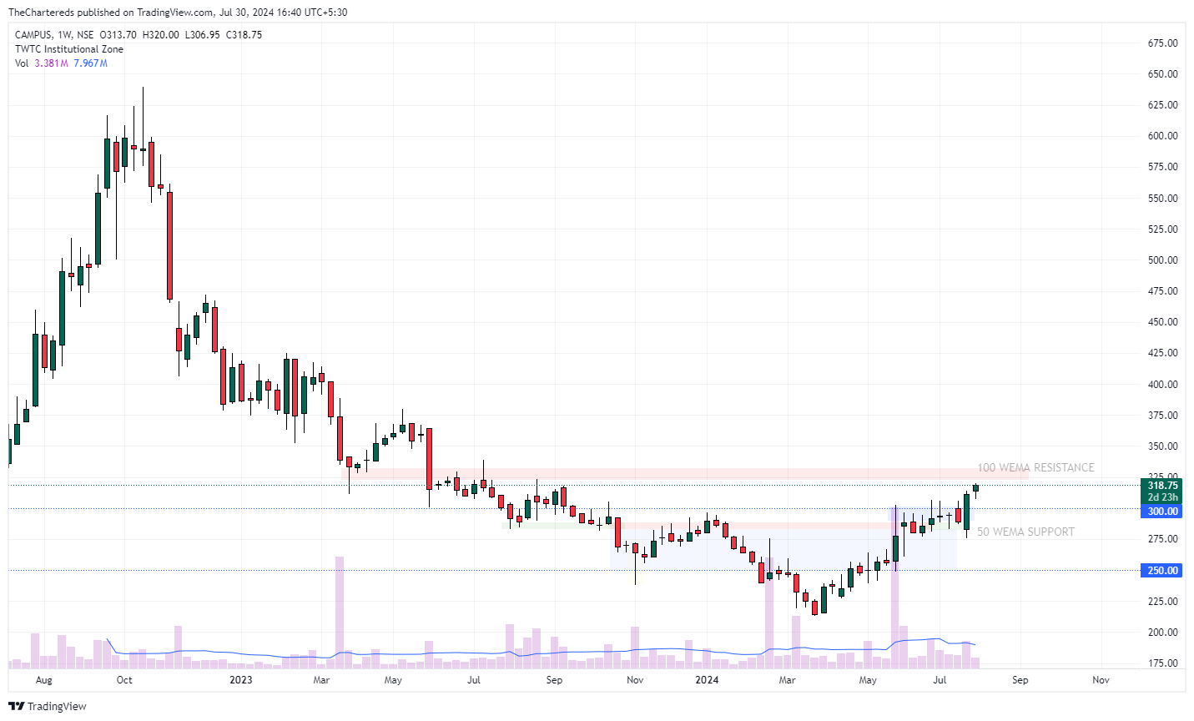
Task: Click the 275.00 price axis label
Action: 1162,539
